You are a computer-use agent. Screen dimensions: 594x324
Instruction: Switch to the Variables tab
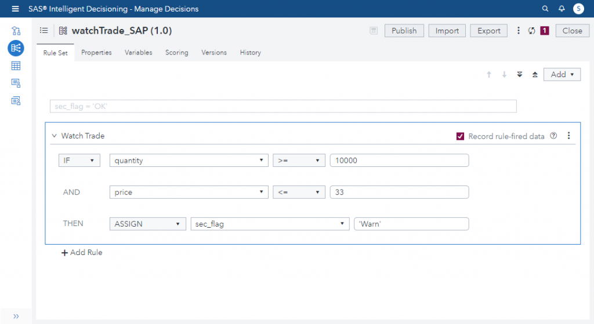[x=138, y=53]
